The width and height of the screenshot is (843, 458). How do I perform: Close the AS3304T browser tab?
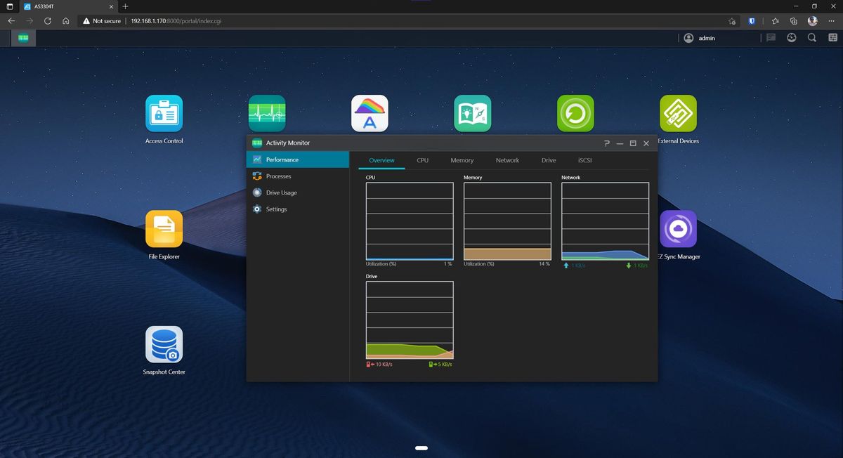pyautogui.click(x=112, y=6)
